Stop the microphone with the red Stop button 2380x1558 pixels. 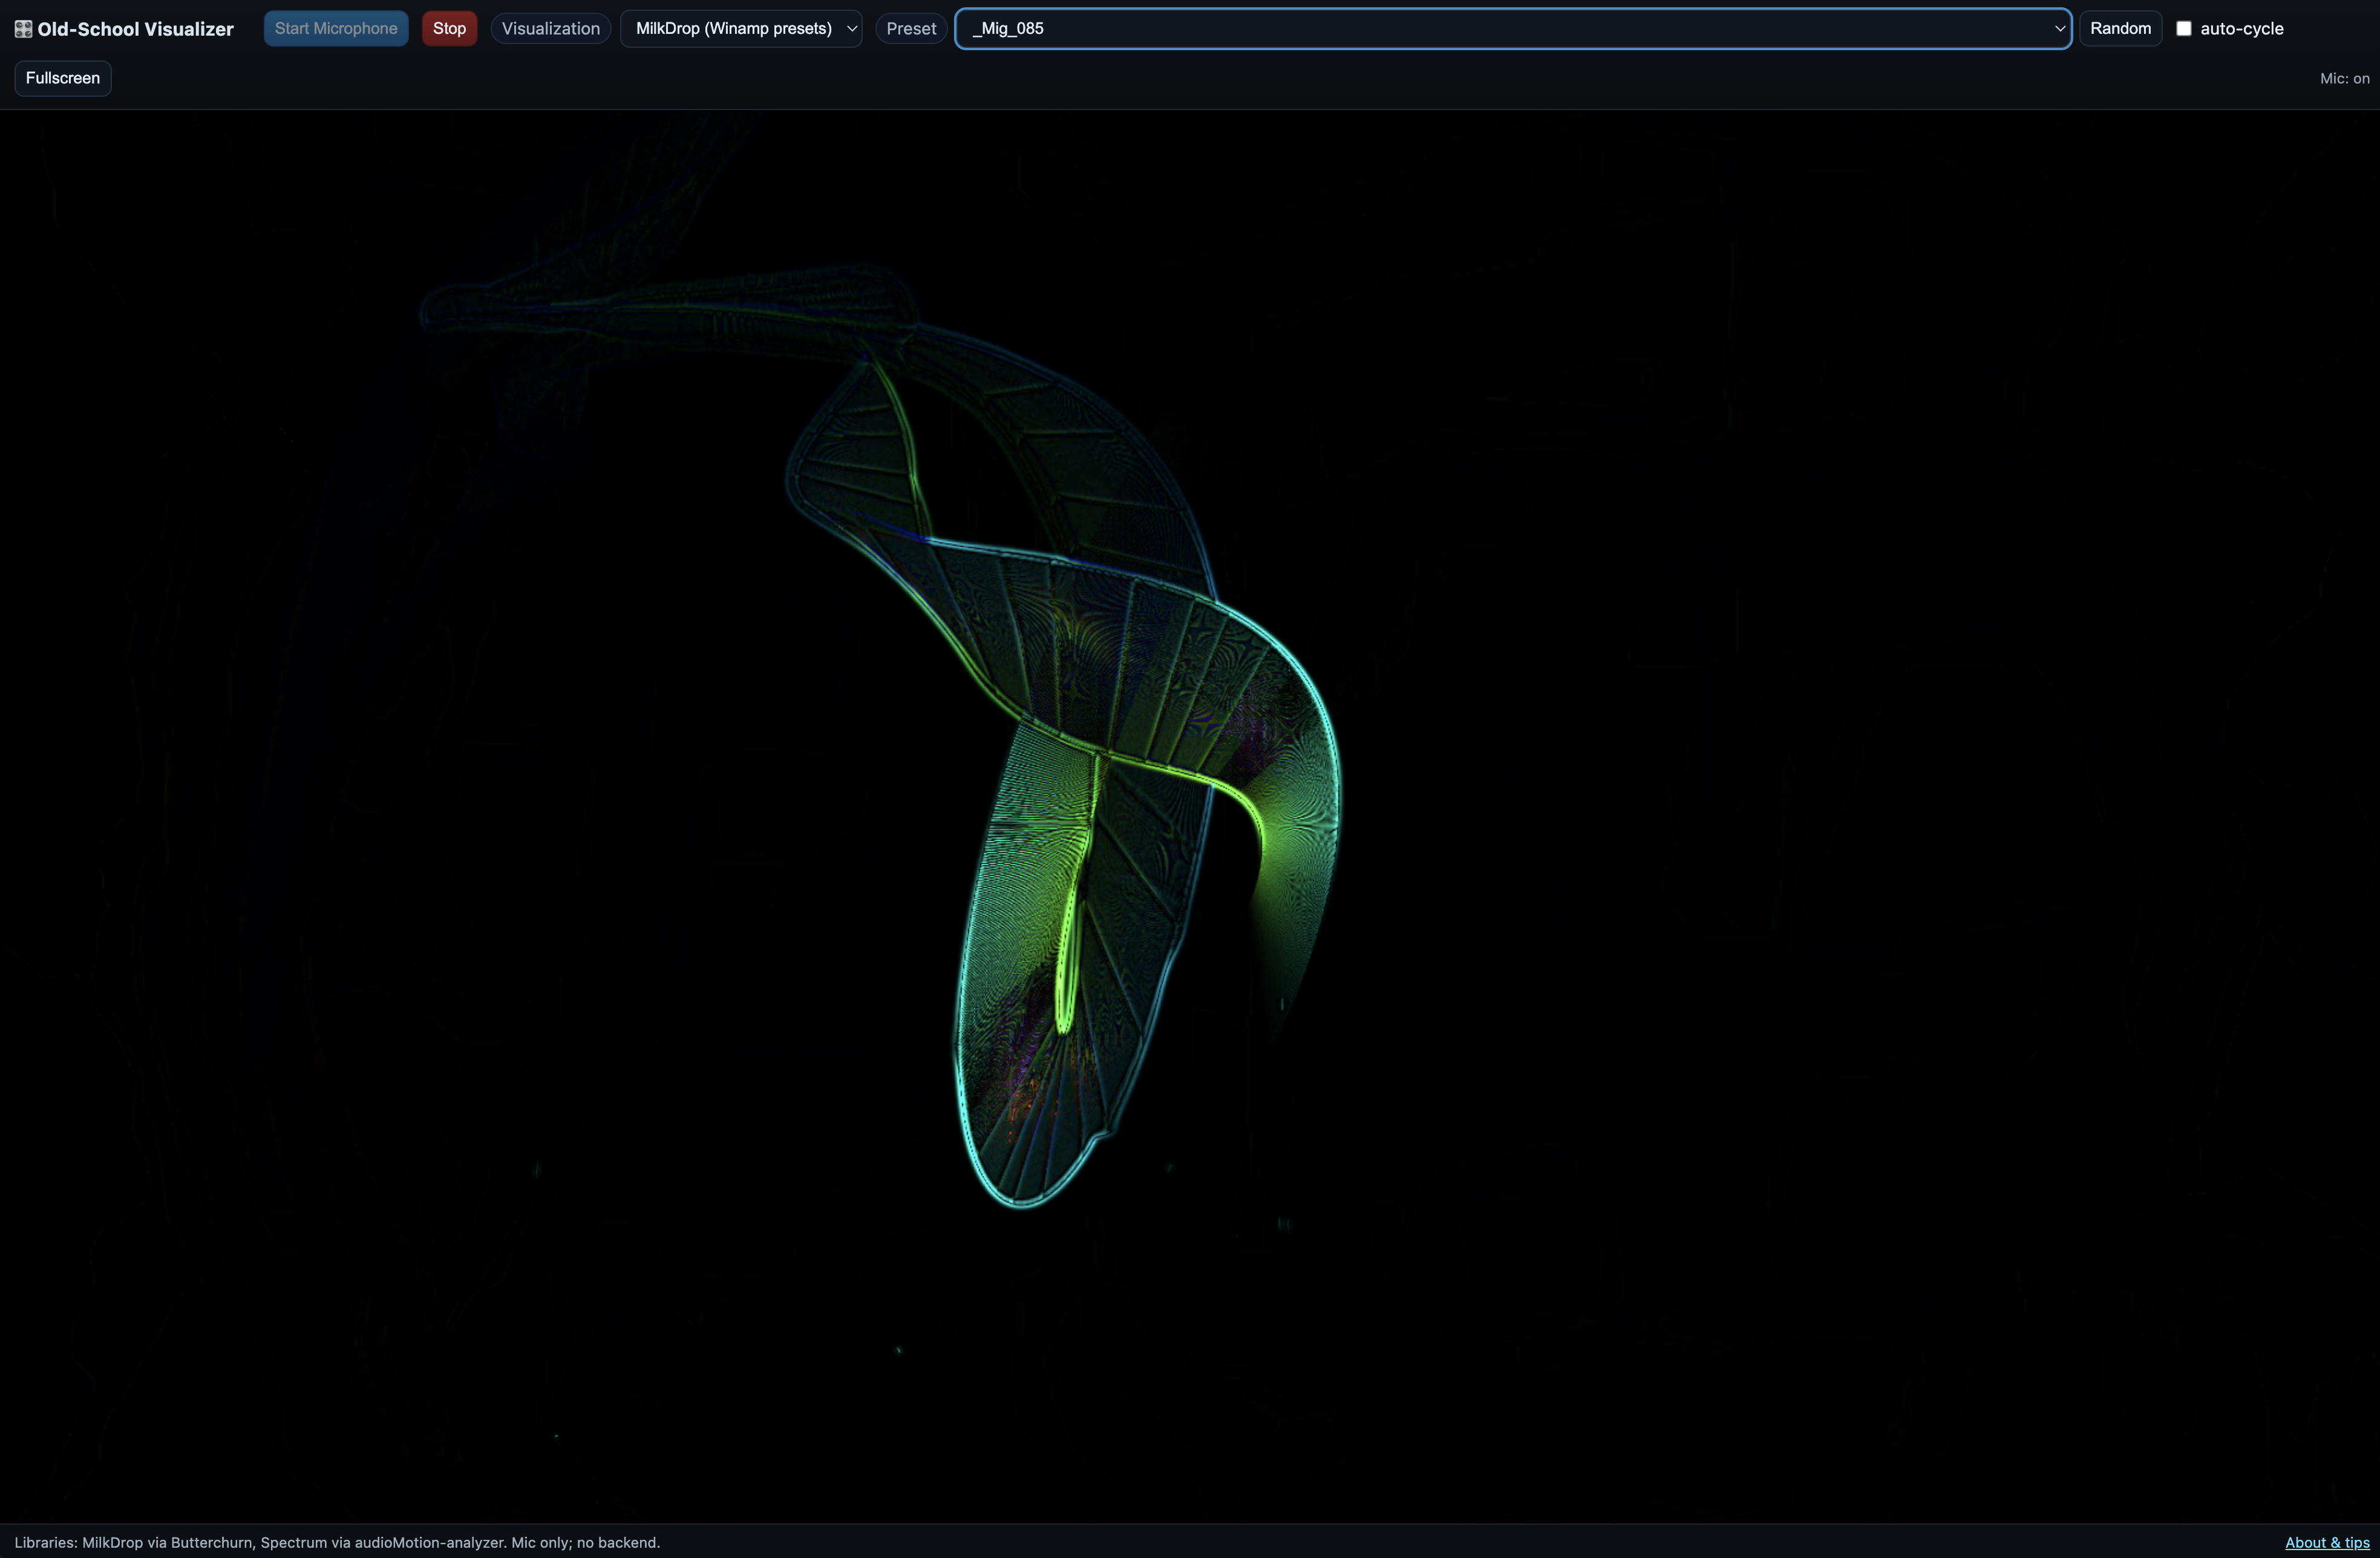(449, 28)
